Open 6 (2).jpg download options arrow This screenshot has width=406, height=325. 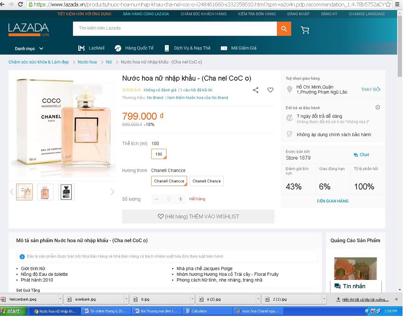[258, 299]
